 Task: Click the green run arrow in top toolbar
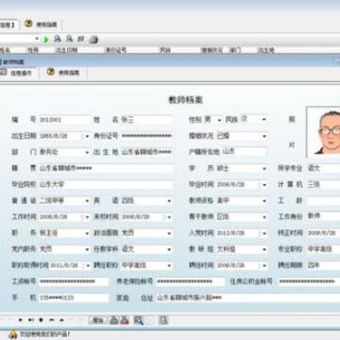pos(46,40)
